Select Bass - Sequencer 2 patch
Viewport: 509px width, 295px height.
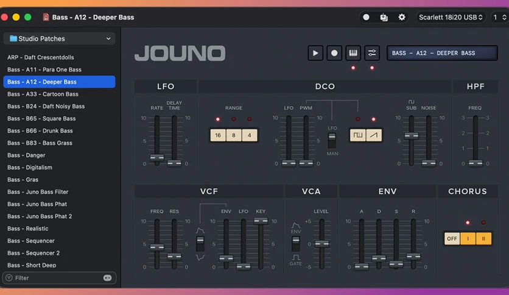click(x=60, y=253)
